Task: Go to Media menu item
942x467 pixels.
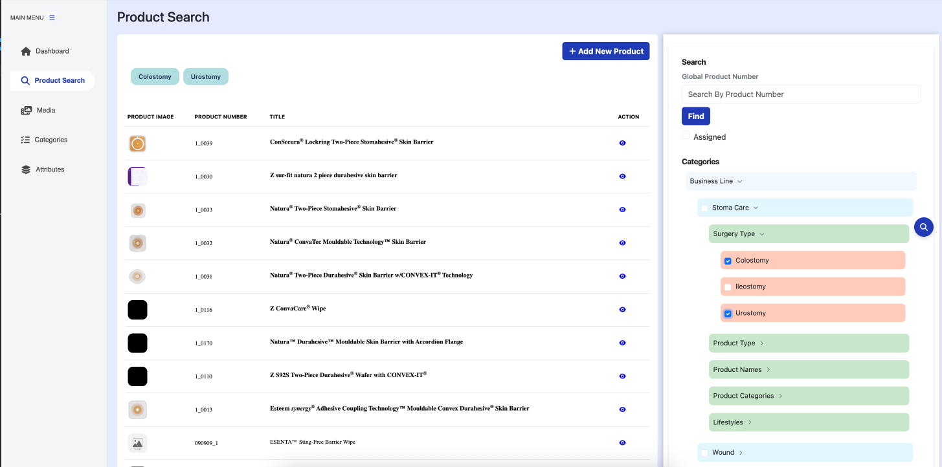Action: (45, 111)
